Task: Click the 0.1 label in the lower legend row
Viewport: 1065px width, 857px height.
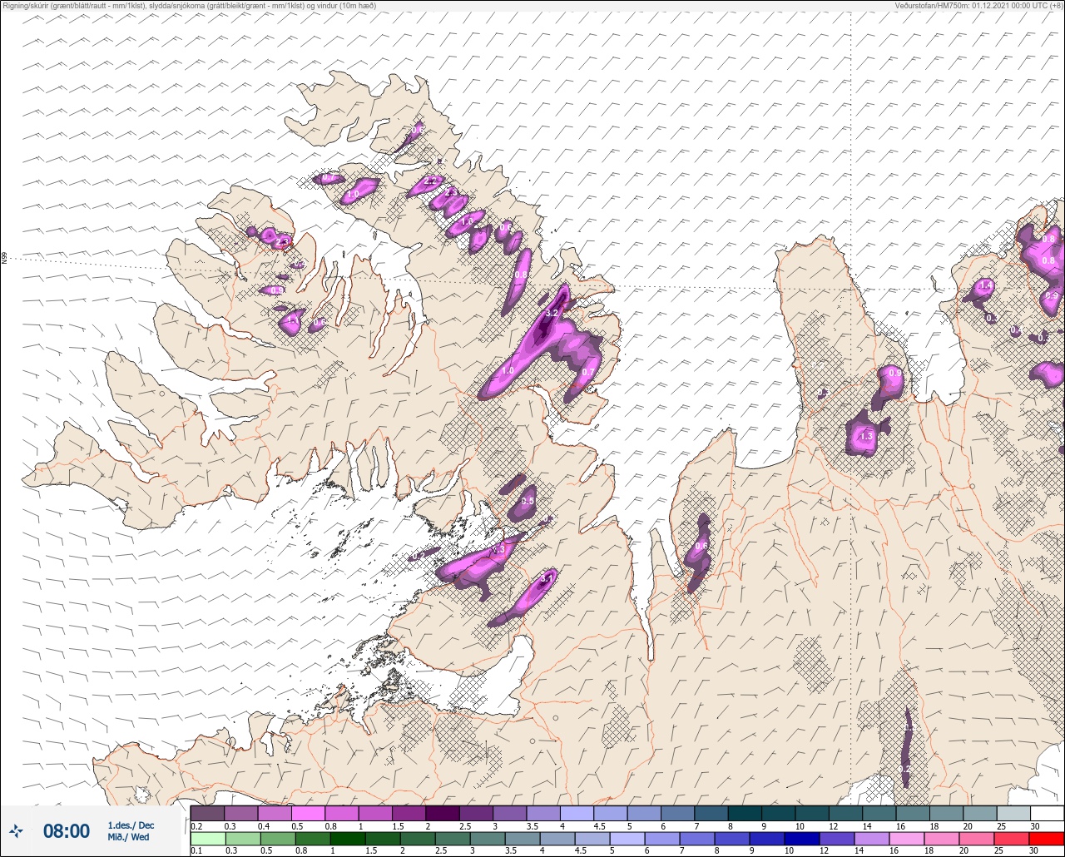Action: pyautogui.click(x=196, y=851)
